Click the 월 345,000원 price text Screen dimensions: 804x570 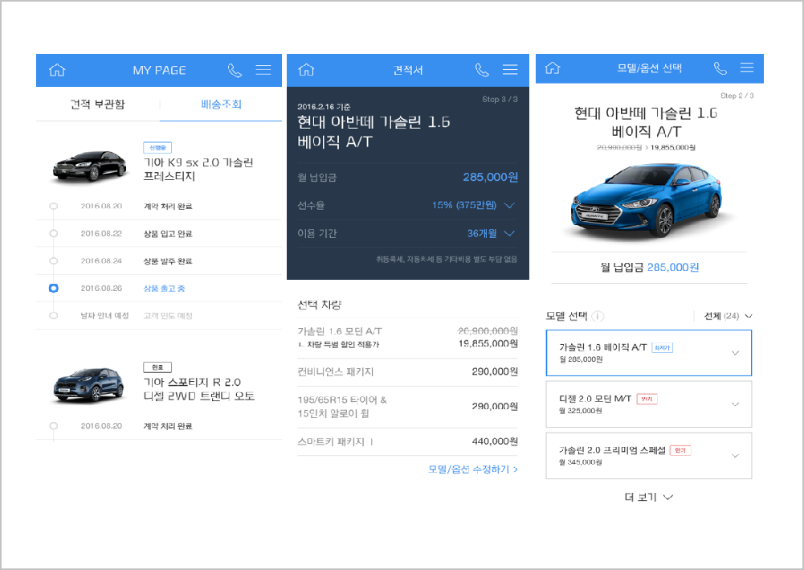pos(581,462)
